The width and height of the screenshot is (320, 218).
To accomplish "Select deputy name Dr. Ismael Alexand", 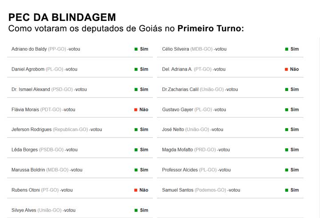I will pos(31,89).
